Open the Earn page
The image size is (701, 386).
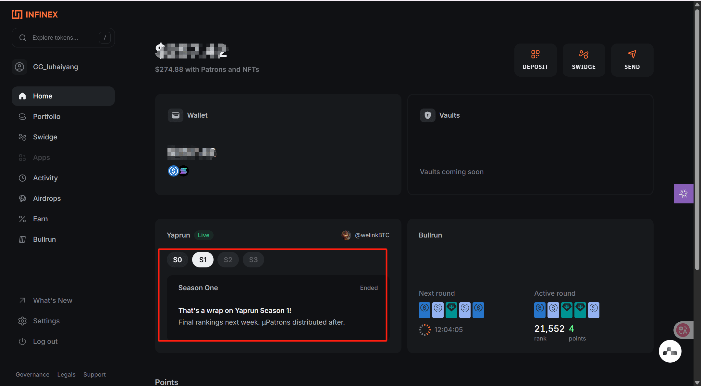[63, 219]
